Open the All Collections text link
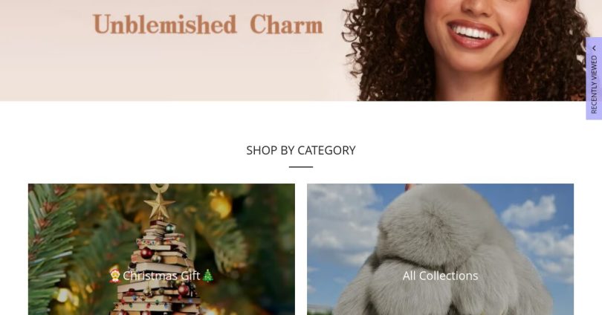 coord(441,276)
